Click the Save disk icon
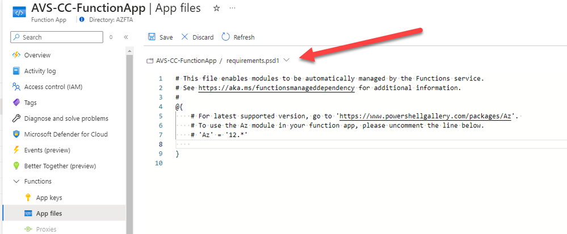The height and width of the screenshot is (234, 567). click(152, 37)
